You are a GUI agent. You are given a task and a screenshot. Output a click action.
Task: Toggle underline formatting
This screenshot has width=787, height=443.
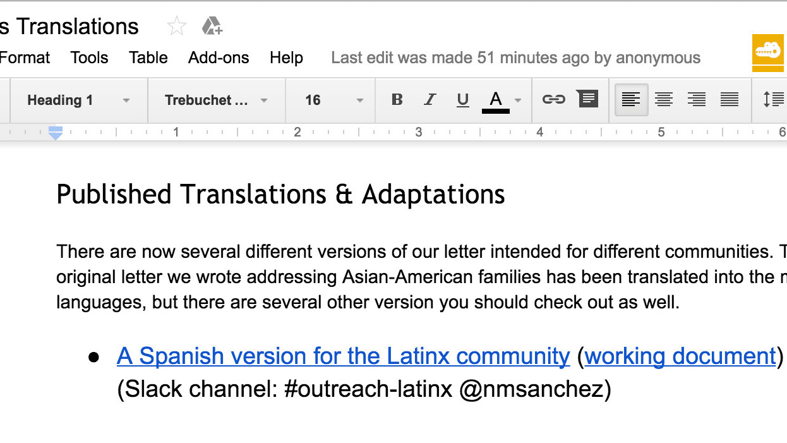pos(463,99)
